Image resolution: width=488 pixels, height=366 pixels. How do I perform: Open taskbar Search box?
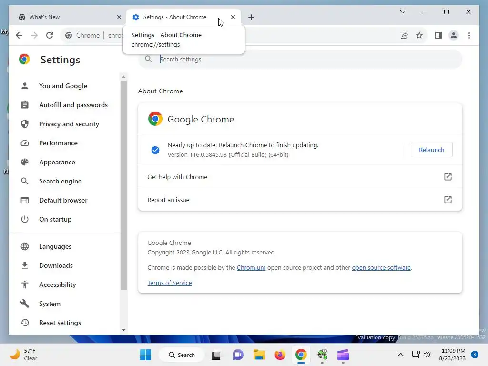(182, 355)
